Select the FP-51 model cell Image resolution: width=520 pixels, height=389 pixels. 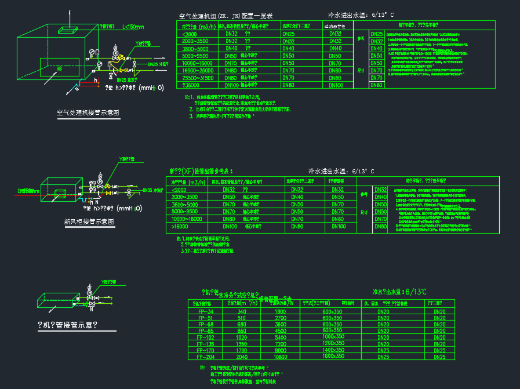pos(206,318)
